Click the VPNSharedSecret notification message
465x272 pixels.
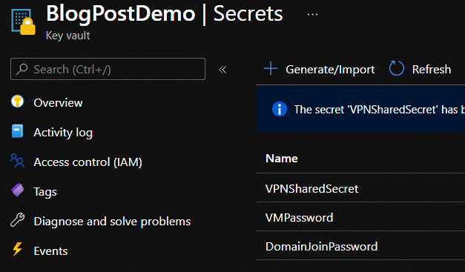[x=379, y=110]
